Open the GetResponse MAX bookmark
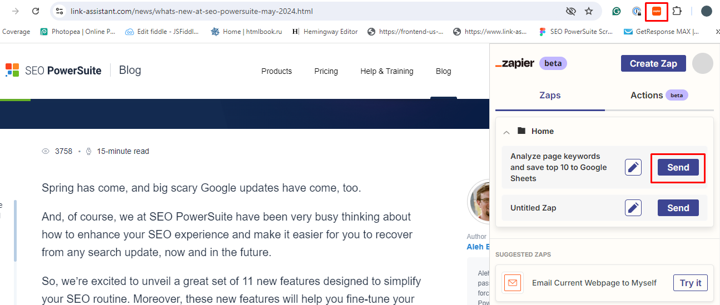 [661, 32]
